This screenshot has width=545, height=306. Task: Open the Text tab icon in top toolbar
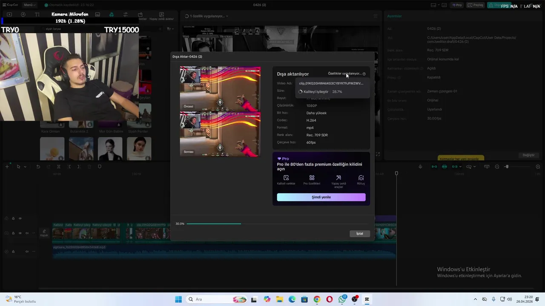coord(37,14)
